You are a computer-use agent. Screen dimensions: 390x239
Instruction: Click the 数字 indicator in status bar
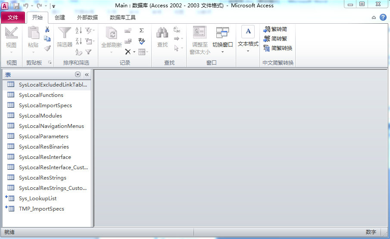click(371, 232)
